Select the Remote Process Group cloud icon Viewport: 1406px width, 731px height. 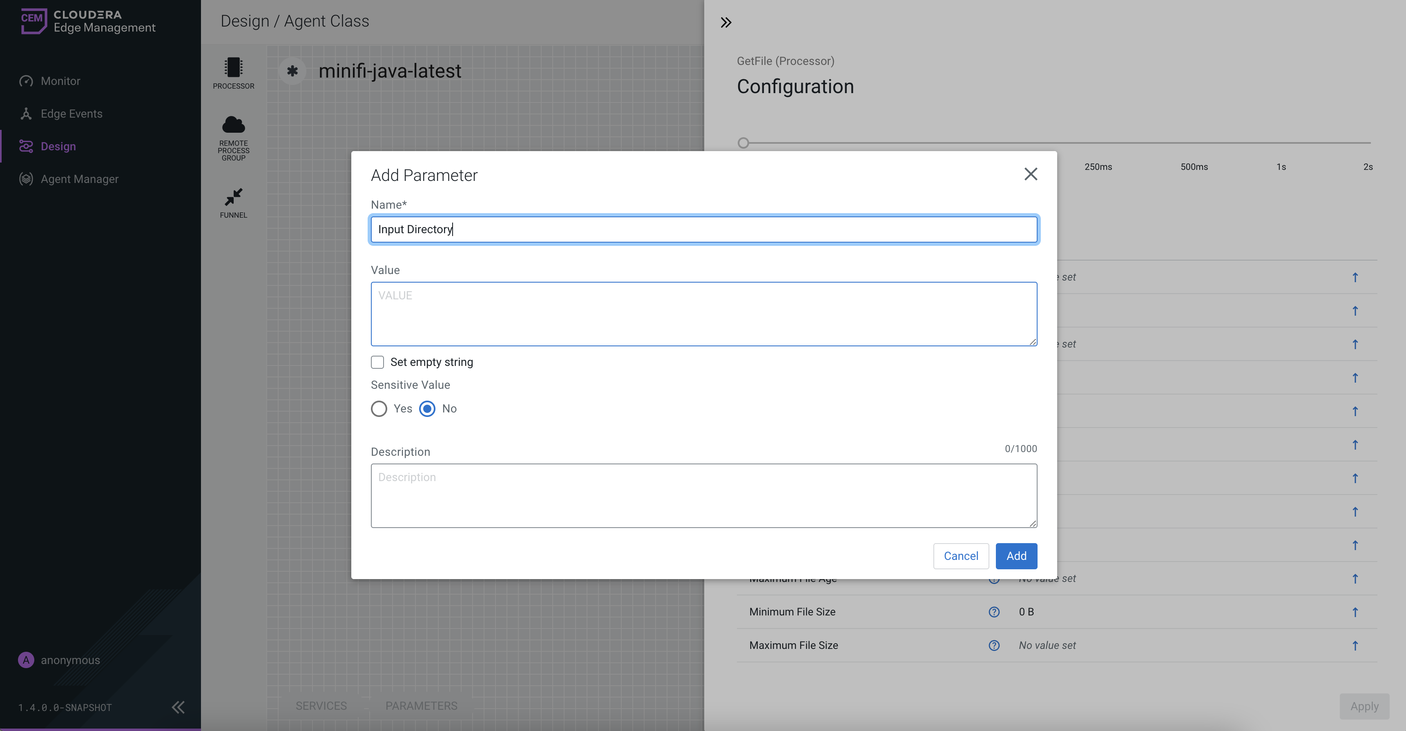click(233, 125)
